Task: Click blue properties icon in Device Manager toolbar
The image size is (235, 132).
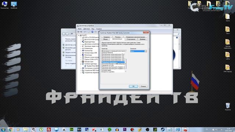Action: [93, 32]
